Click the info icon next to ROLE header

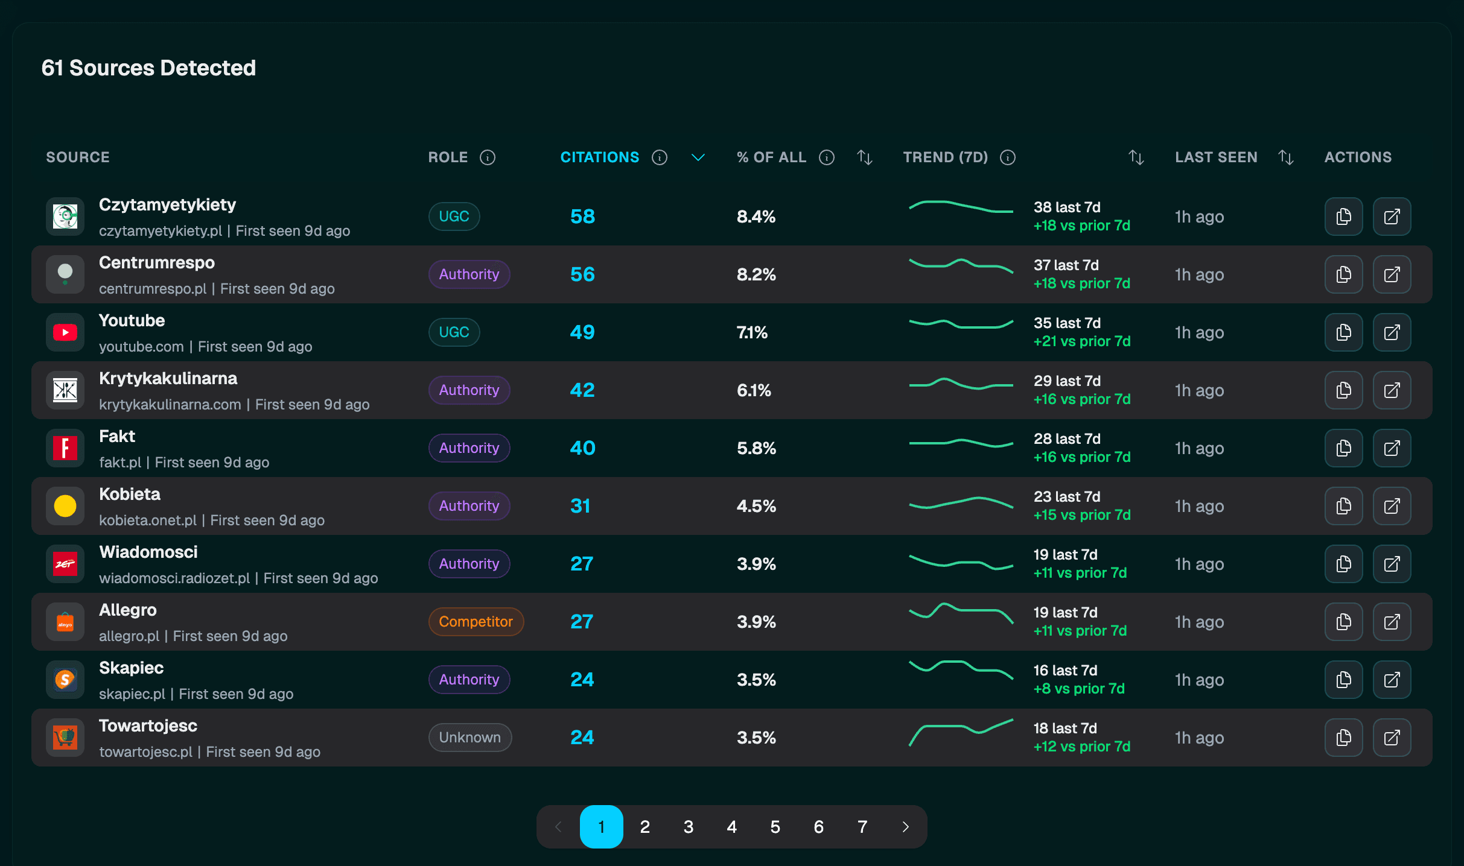487,157
